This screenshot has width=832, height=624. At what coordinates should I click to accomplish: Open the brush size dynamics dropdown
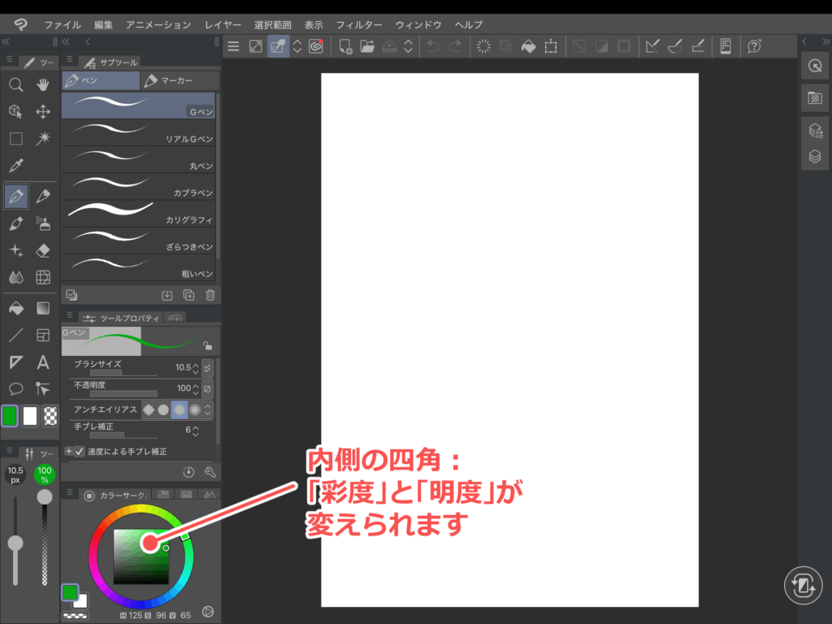207,367
